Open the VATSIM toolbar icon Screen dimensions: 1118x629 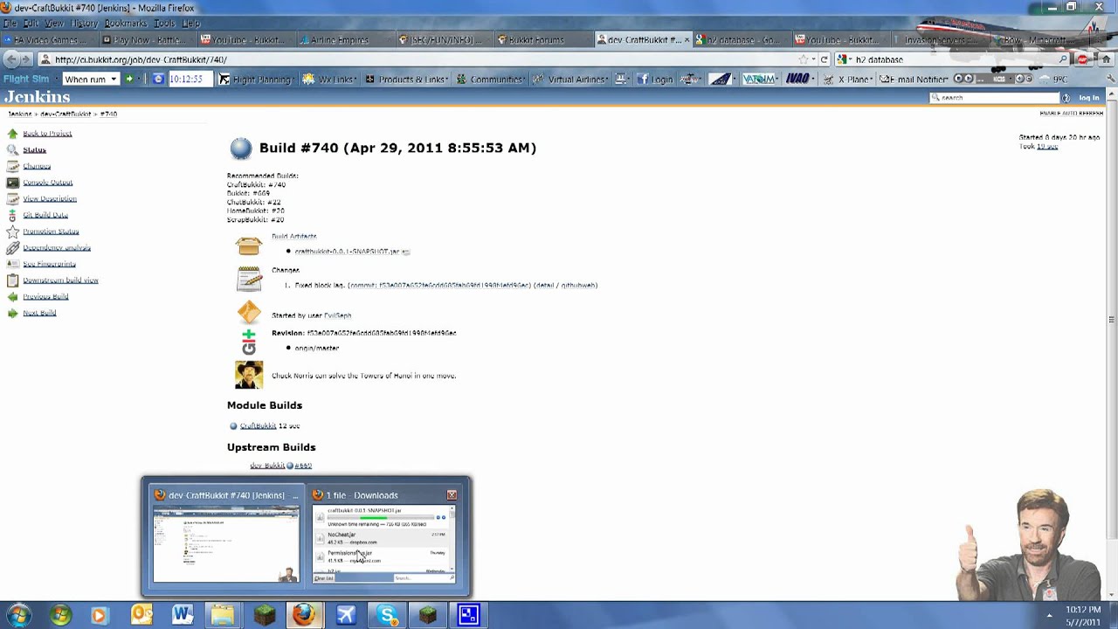759,79
